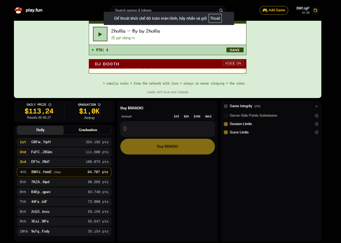The height and width of the screenshot is (243, 341).
Task: Select 3rd place row DF1o...Rbt7
Action: point(64,162)
